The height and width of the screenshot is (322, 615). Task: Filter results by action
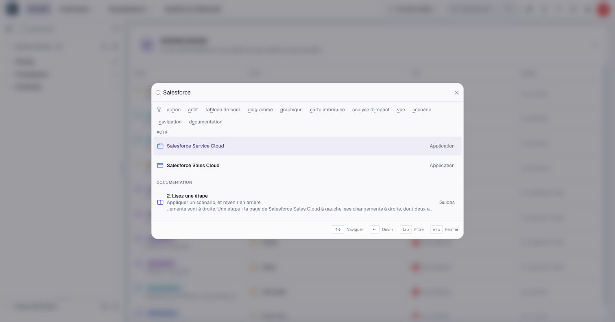pyautogui.click(x=174, y=110)
